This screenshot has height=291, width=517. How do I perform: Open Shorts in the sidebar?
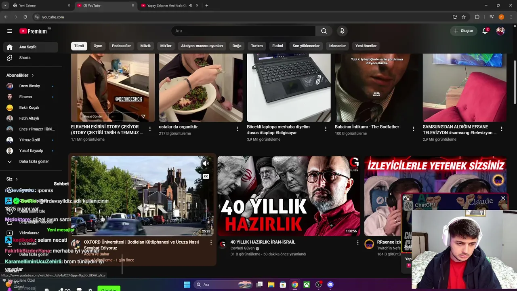[x=31, y=58]
